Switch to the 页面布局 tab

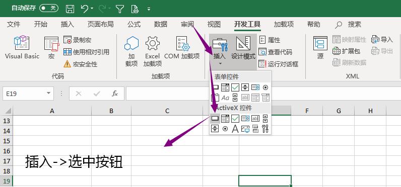pyautogui.click(x=101, y=24)
